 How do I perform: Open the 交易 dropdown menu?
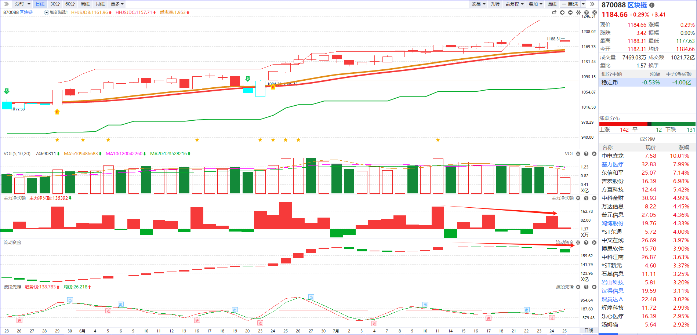[x=479, y=4]
